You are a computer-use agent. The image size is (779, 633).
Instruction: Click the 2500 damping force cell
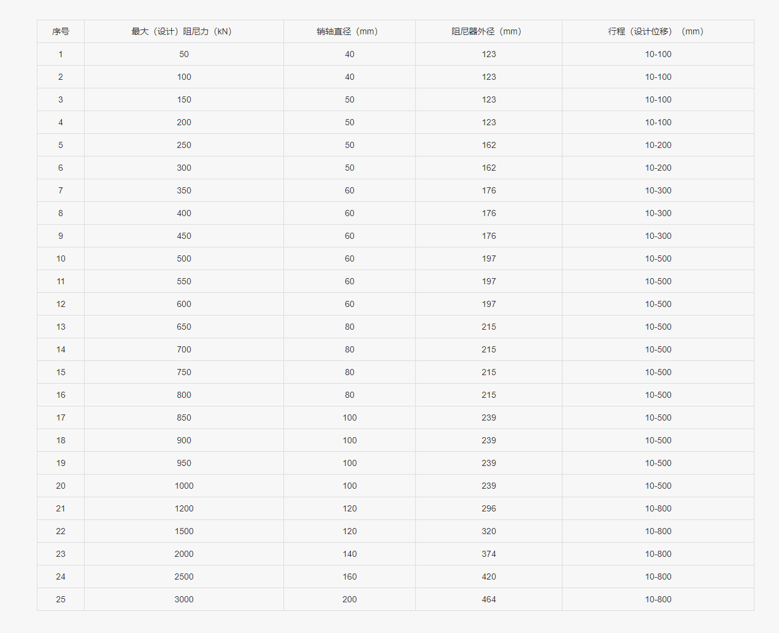click(184, 577)
